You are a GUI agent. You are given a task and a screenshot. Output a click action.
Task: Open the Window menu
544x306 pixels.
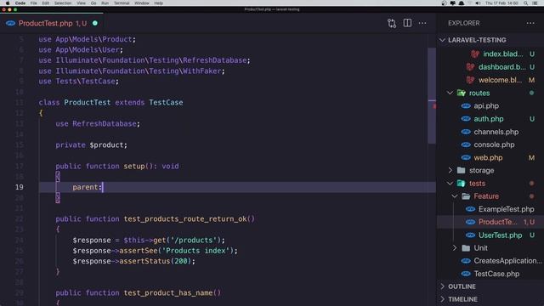pyautogui.click(x=142, y=3)
